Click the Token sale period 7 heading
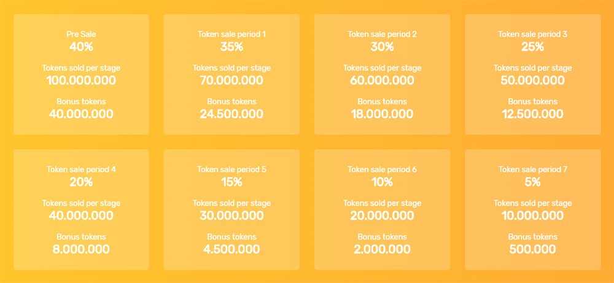This screenshot has height=283, width=614. click(x=532, y=169)
